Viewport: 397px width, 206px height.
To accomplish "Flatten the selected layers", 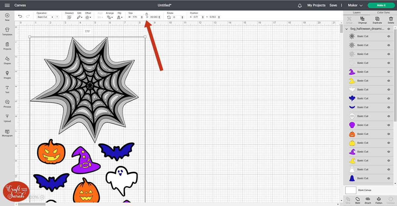I will pos(379,200).
